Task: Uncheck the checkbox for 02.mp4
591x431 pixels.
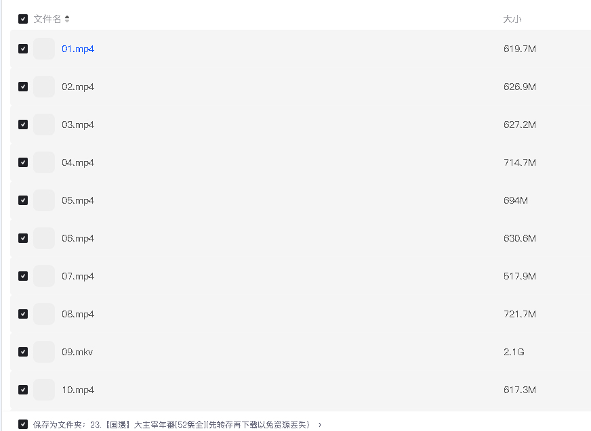Action: tap(23, 87)
